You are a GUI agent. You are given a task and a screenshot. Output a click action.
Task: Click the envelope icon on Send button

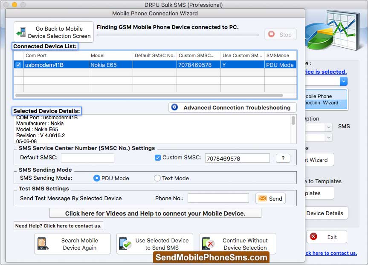[x=262, y=199]
